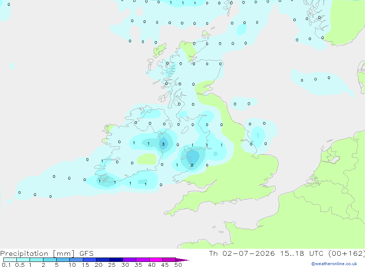Click the 'Th 02-07-2026' date text
This screenshot has height=267, width=365.
pos(242,253)
